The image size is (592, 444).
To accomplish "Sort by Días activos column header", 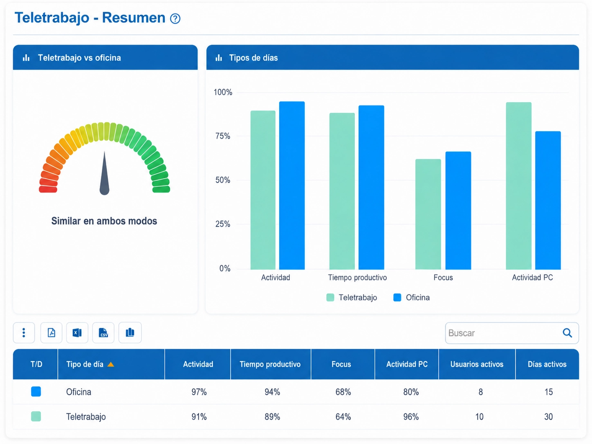I will tap(547, 364).
